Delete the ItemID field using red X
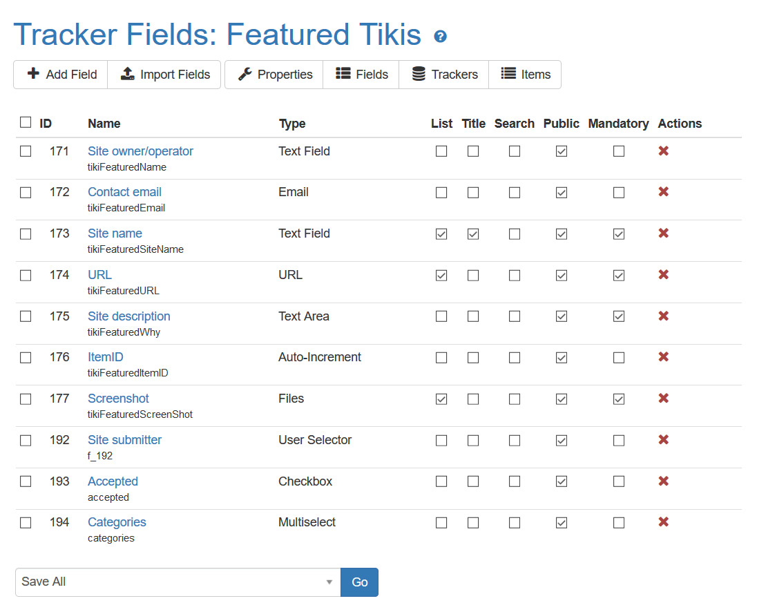Image resolution: width=757 pixels, height=612 pixels. click(663, 356)
